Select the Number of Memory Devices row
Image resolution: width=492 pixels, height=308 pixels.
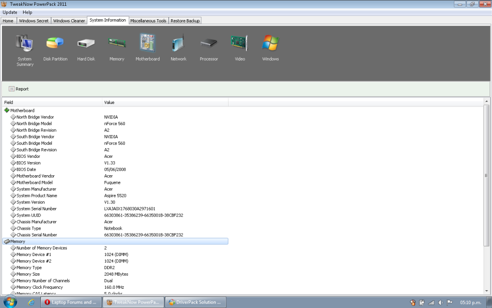pos(115,248)
